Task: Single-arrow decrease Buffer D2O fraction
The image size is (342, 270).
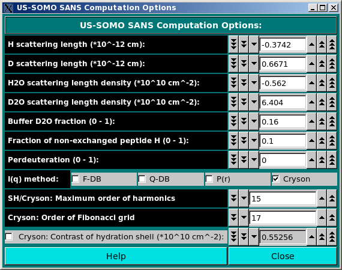Action: (254, 121)
